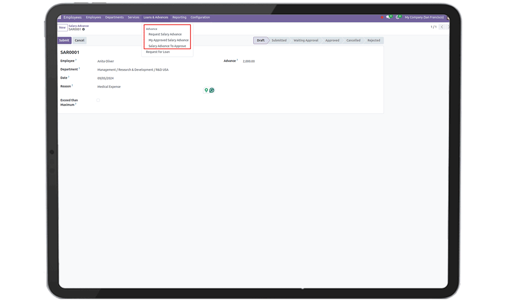Screen dimensions: 522x303
Task: Choose Salary Advance To Approve
Action: click(167, 46)
